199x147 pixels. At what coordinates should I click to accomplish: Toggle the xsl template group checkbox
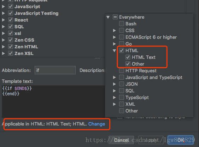click(x=11, y=33)
